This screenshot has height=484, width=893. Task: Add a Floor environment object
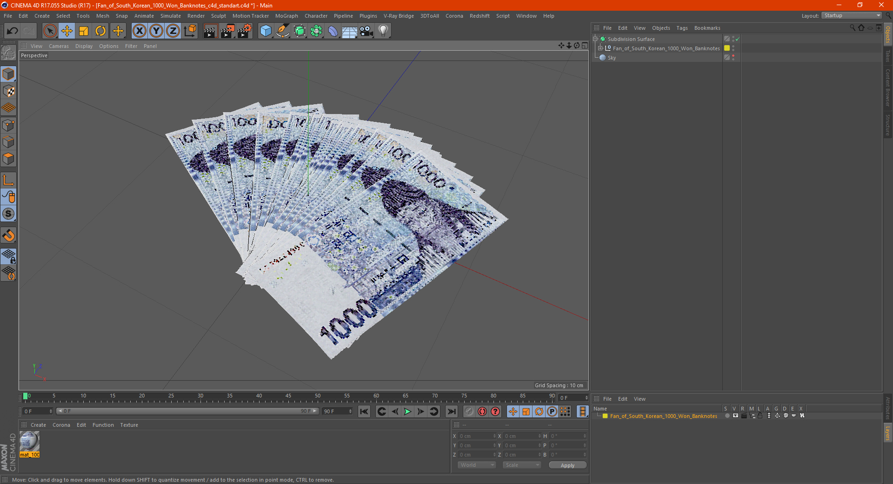(349, 31)
